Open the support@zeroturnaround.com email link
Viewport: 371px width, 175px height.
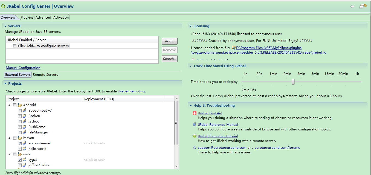pos(222,148)
